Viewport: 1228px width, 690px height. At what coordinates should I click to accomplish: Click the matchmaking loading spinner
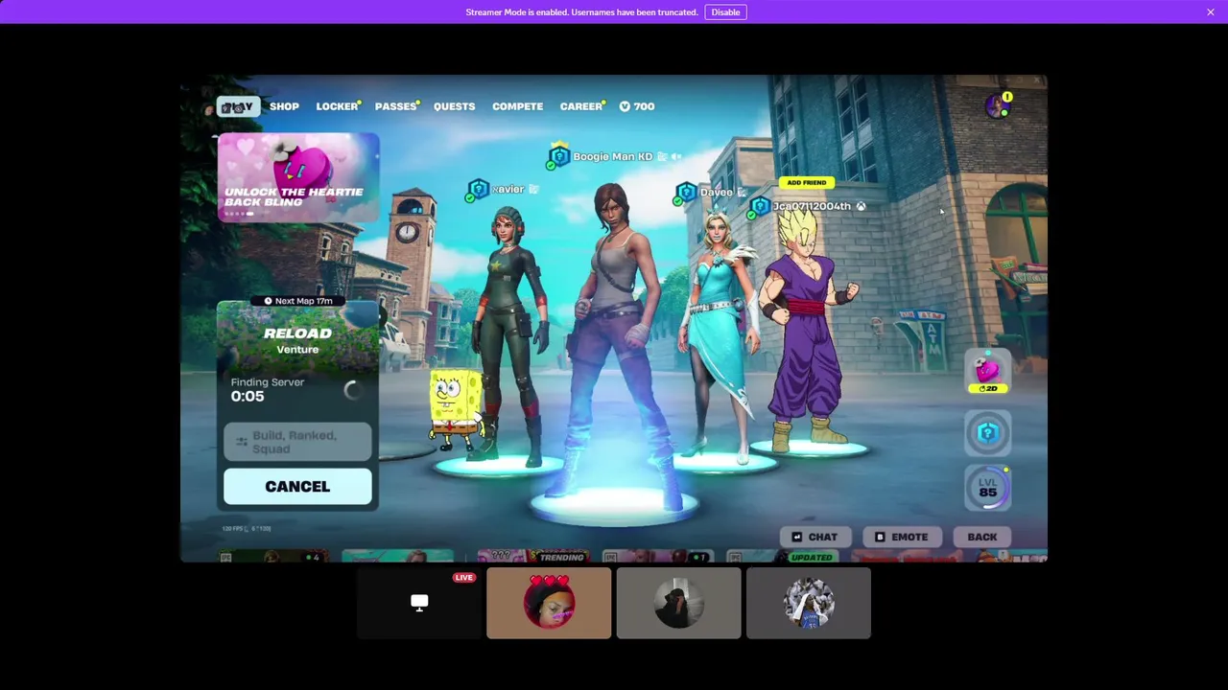click(352, 390)
